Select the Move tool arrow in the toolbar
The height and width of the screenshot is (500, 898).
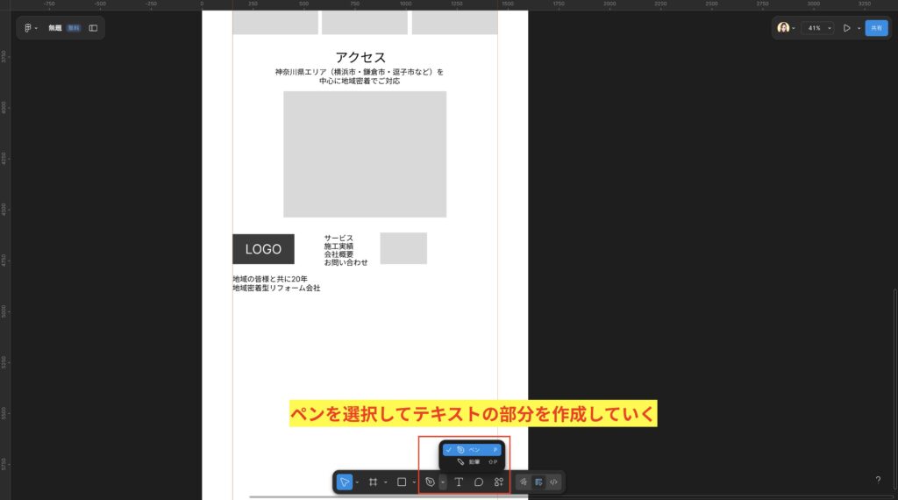coord(345,482)
